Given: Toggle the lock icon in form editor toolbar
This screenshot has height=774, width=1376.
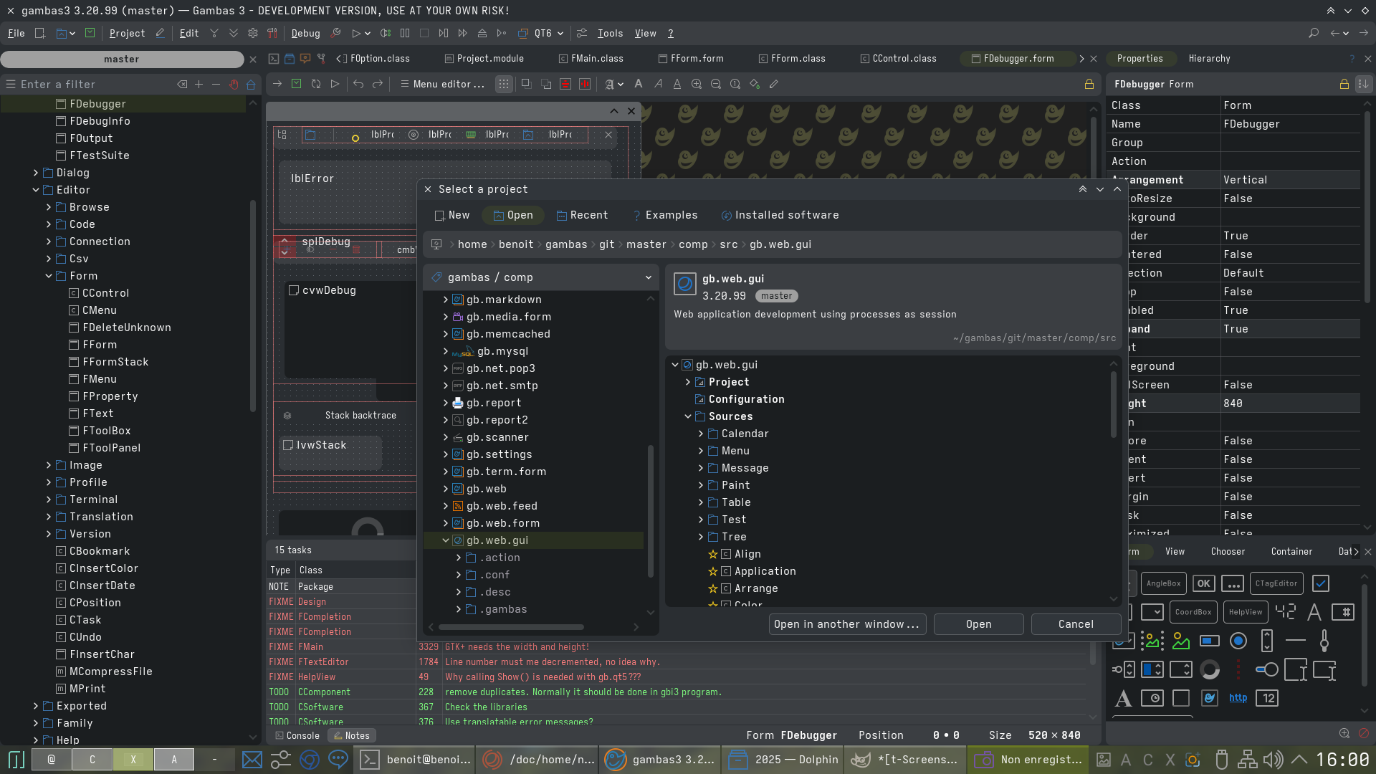Looking at the screenshot, I should coord(1089,85).
